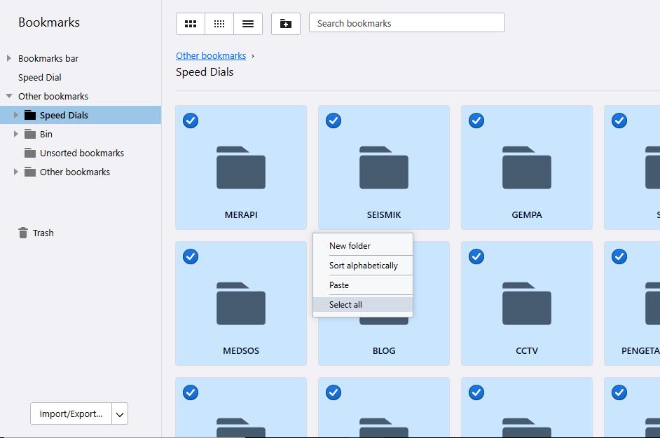Expand the Bookmarks bar tree item
660x438 pixels.
tap(8, 58)
